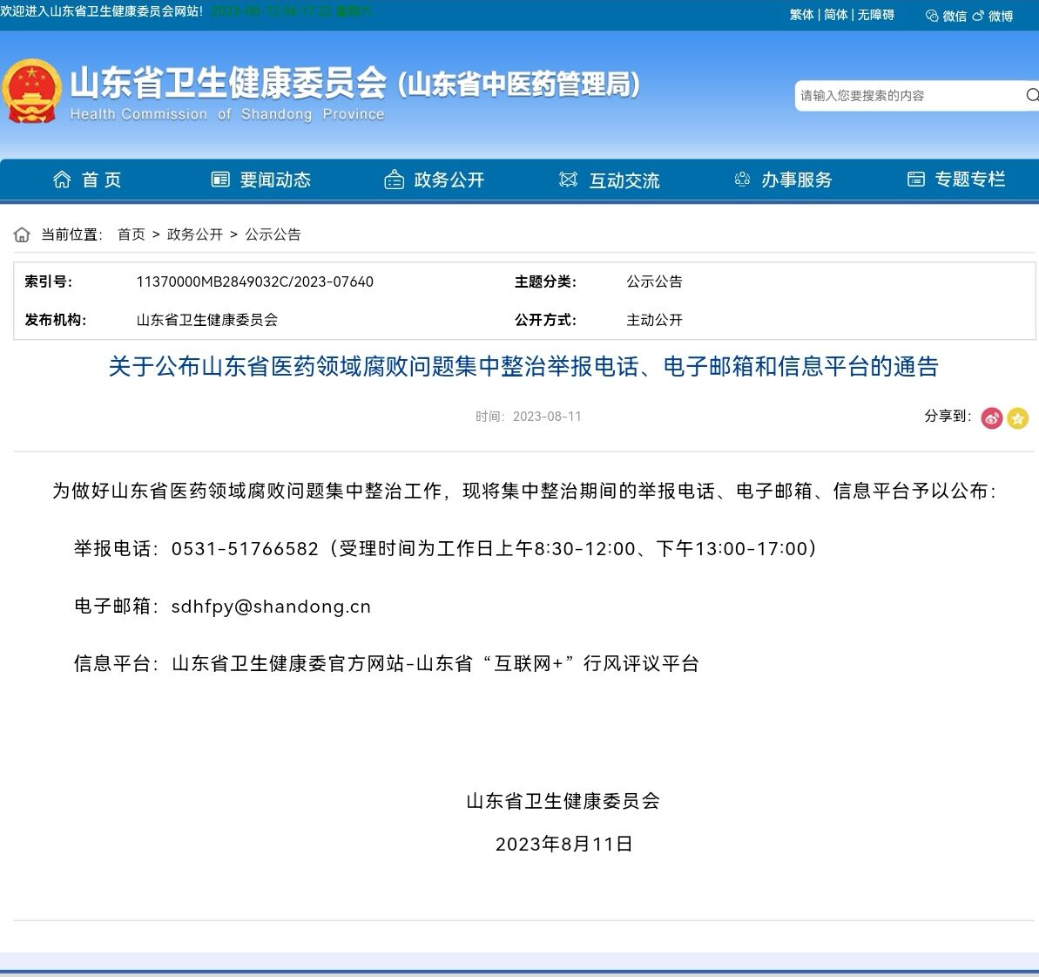Click signature date 2023年8月11日
The width and height of the screenshot is (1039, 977).
click(x=563, y=844)
